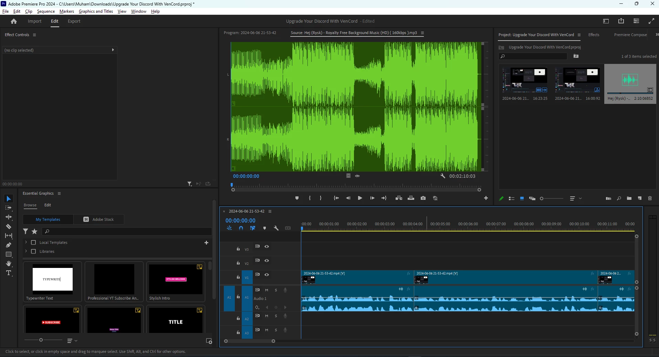Hide video track V3 with eye icon

point(266,247)
